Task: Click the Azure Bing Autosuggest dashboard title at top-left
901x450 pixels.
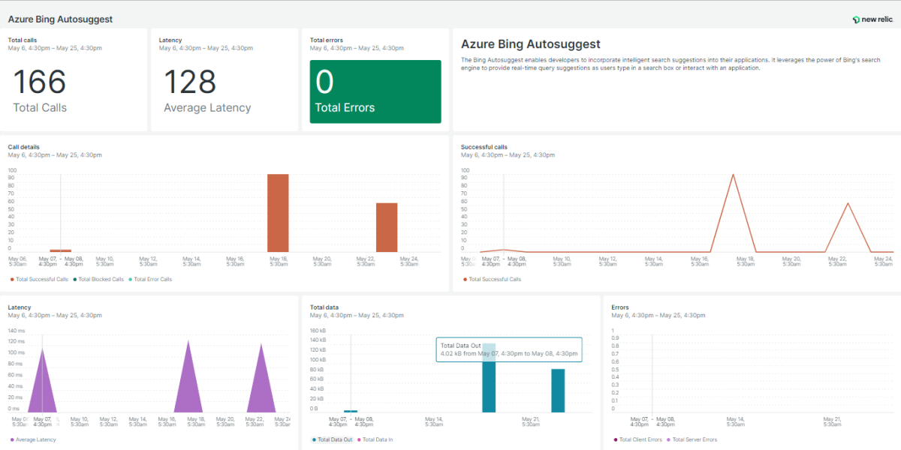Action: 60,19
